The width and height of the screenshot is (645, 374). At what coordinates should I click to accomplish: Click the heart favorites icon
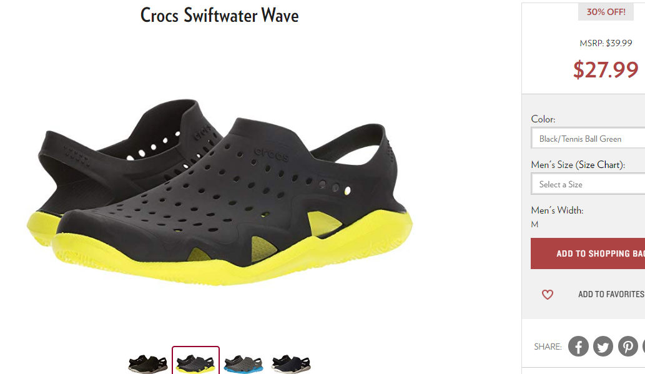coord(548,295)
